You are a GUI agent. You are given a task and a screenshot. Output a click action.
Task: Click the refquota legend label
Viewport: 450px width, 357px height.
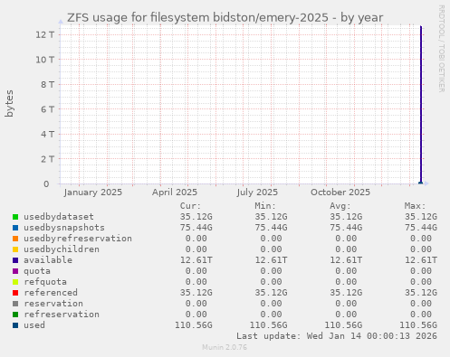45,282
